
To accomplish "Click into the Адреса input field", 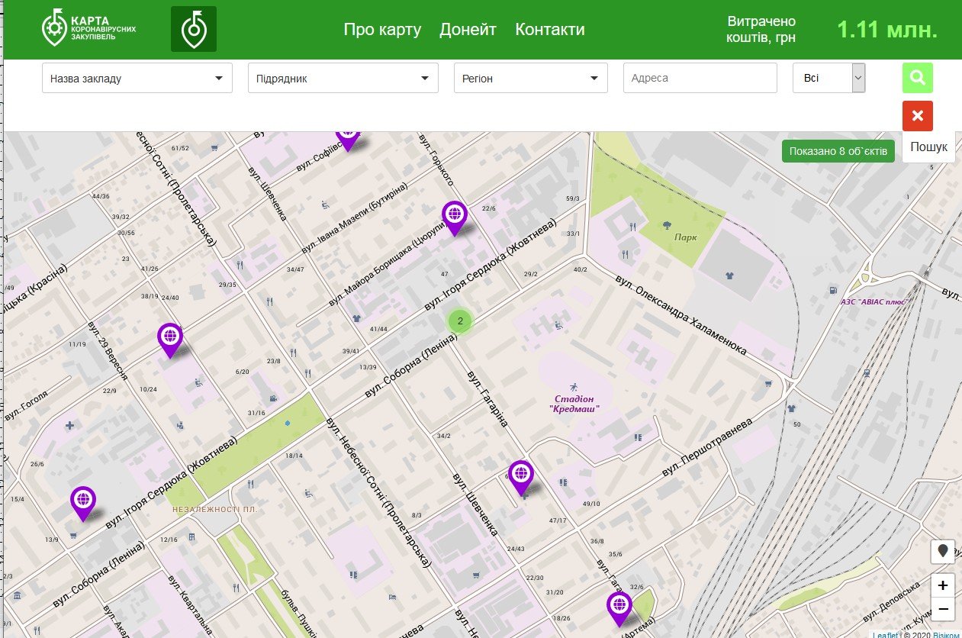I will pos(700,78).
